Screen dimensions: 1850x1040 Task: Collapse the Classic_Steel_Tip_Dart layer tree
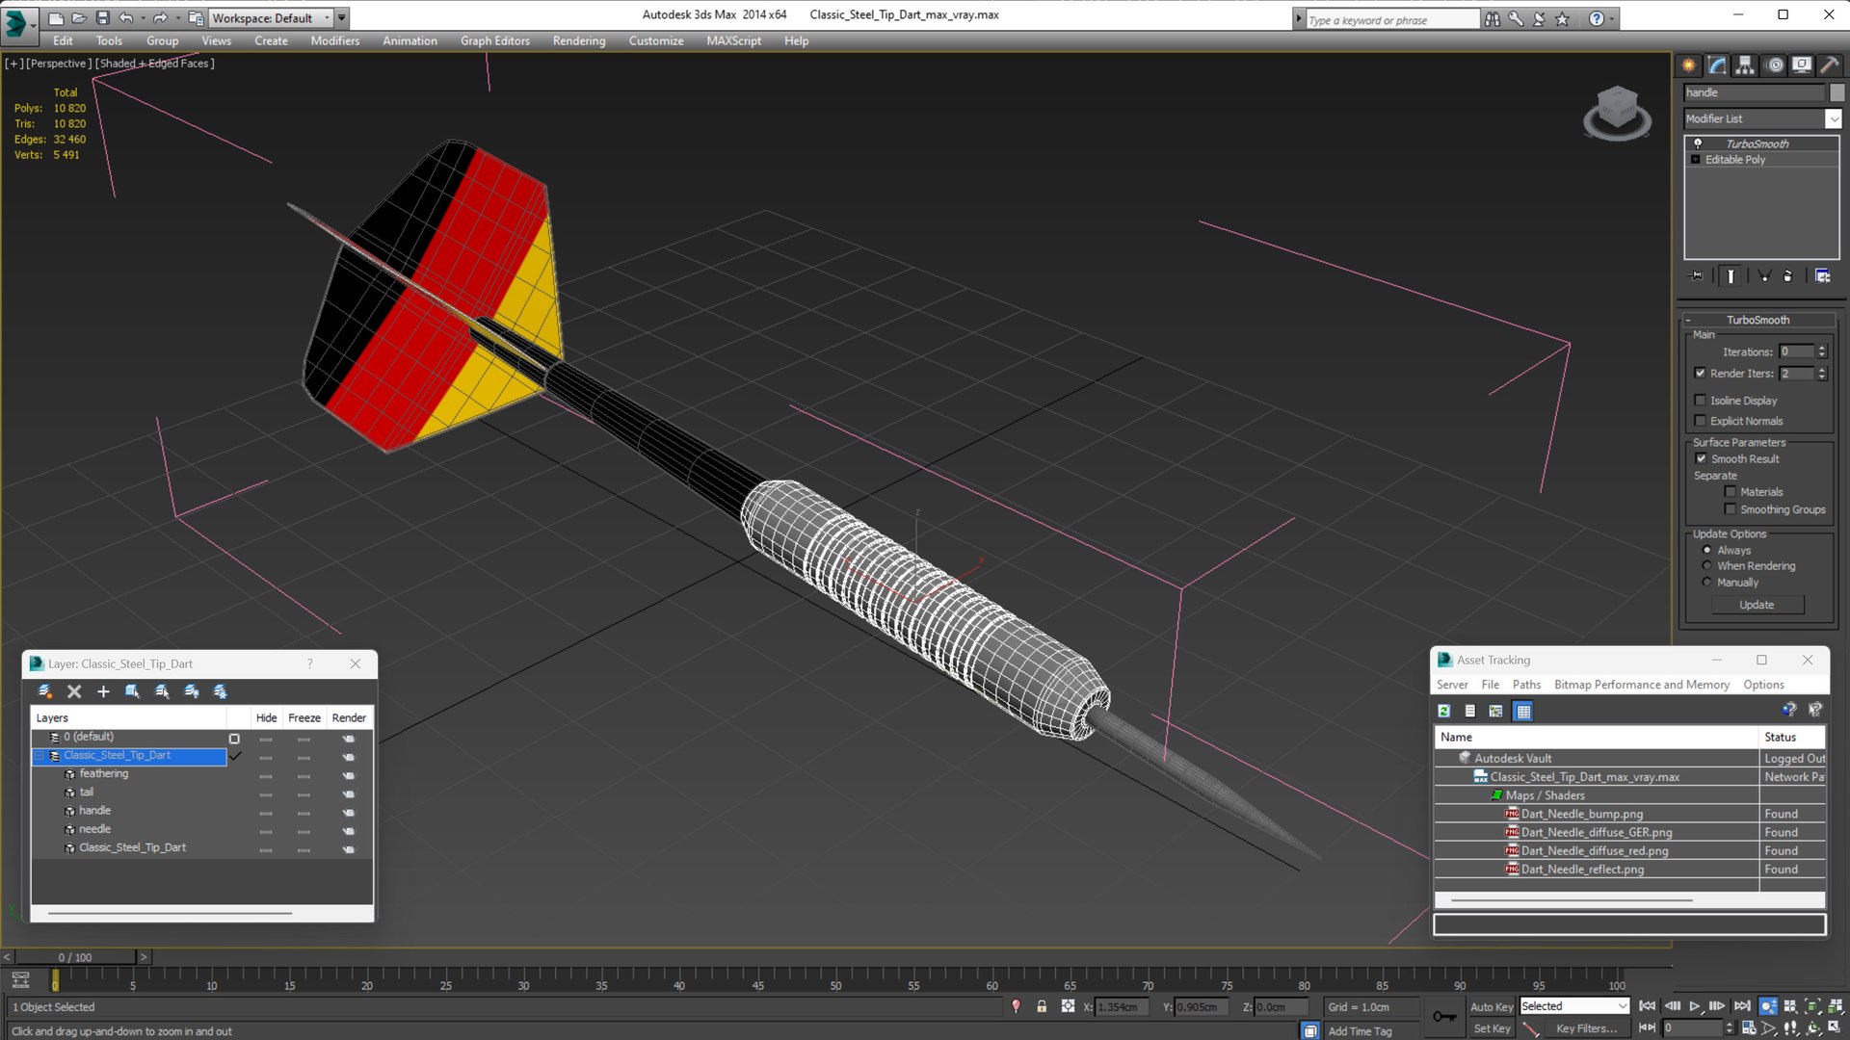click(x=40, y=756)
